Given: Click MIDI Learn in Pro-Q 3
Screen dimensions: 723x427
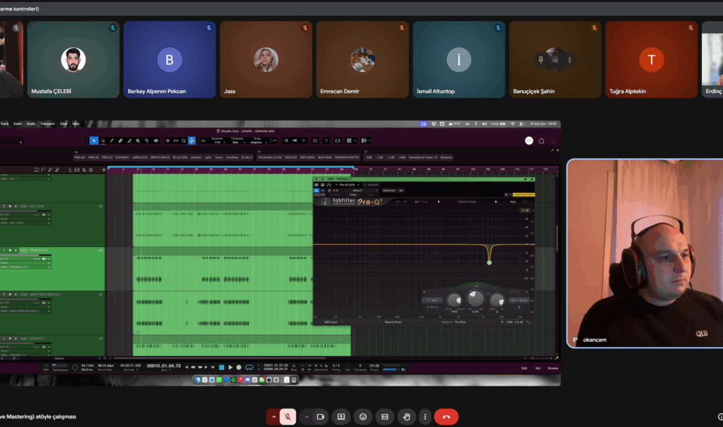Looking at the screenshot, I should 331,322.
